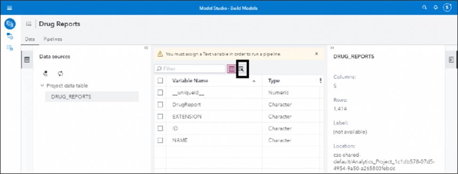Dismiss the Text variable warning banner
The height and width of the screenshot is (174, 458).
click(x=317, y=54)
